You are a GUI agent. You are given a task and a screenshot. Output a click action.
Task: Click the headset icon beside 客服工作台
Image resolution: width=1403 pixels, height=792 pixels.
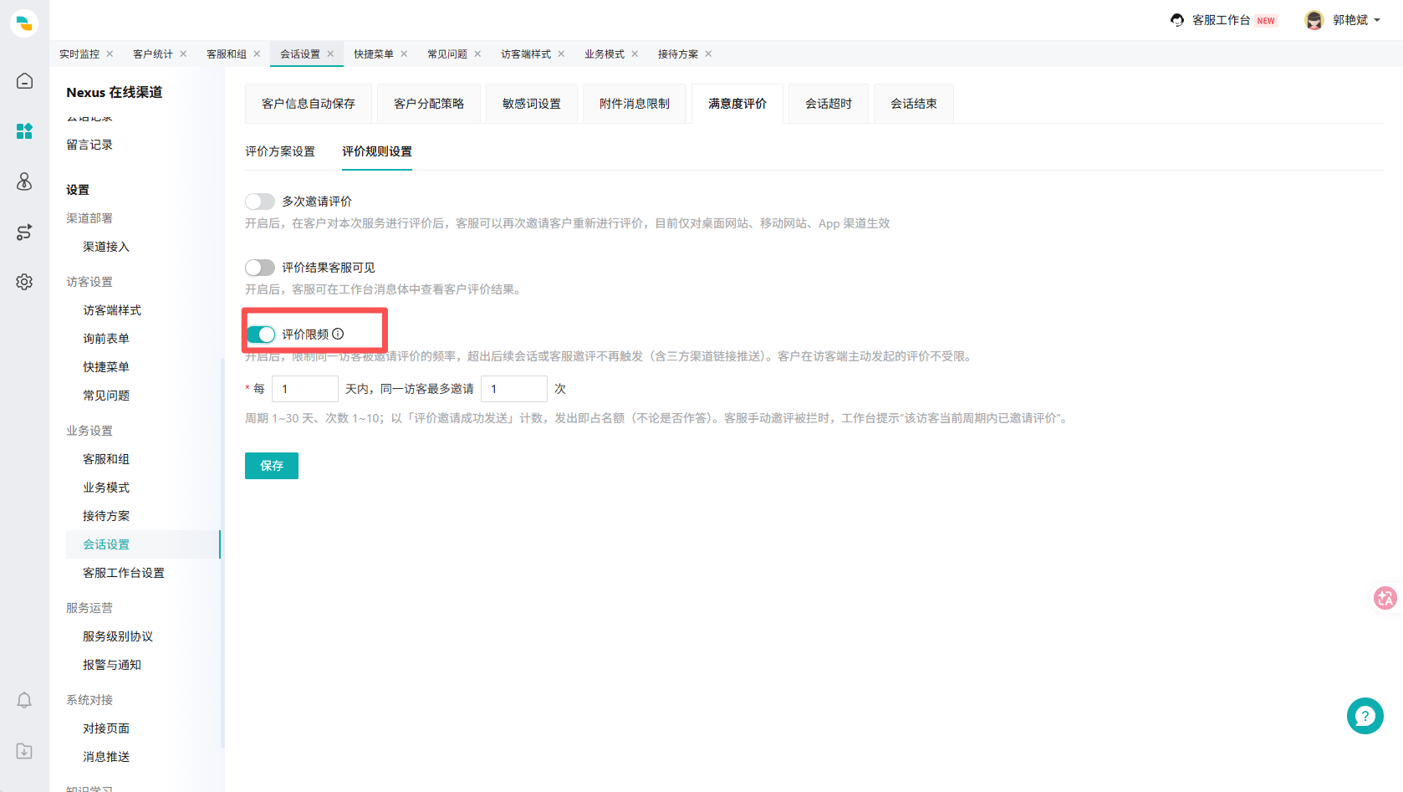1177,20
